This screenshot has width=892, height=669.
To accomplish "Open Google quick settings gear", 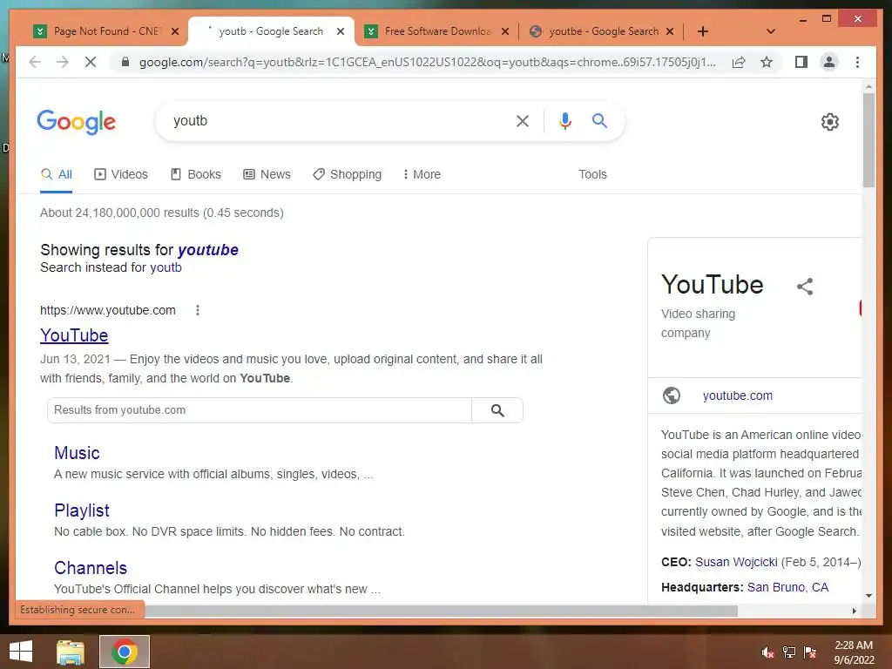I will (830, 122).
